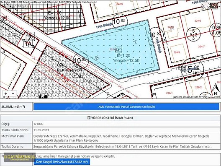This screenshot has height=166, width=221.
Task: Click the circled '15.00' road width marker
Action: (193, 69)
